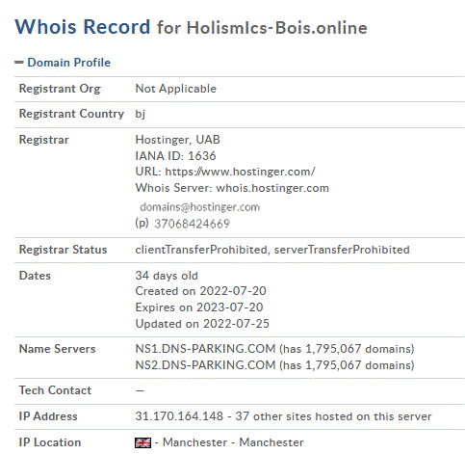Click the IANA ID: 1636 line

click(175, 156)
